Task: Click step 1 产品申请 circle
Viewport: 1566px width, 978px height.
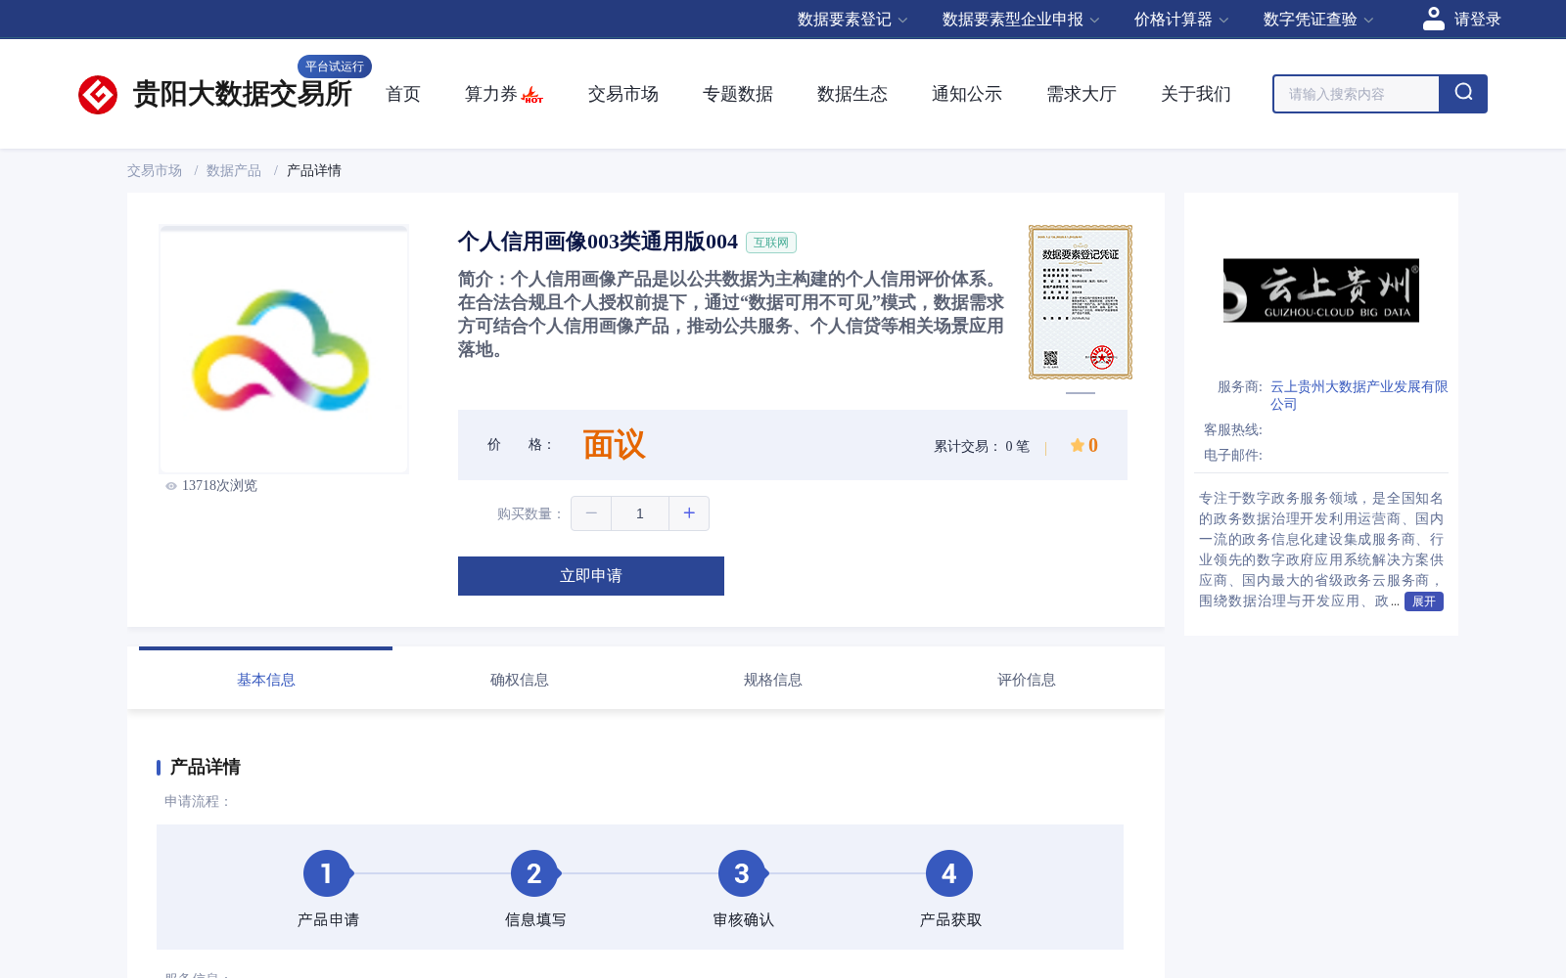Action: click(327, 873)
